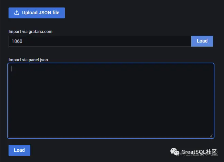Click the upload arrow icon
This screenshot has width=224, height=162.
point(17,13)
